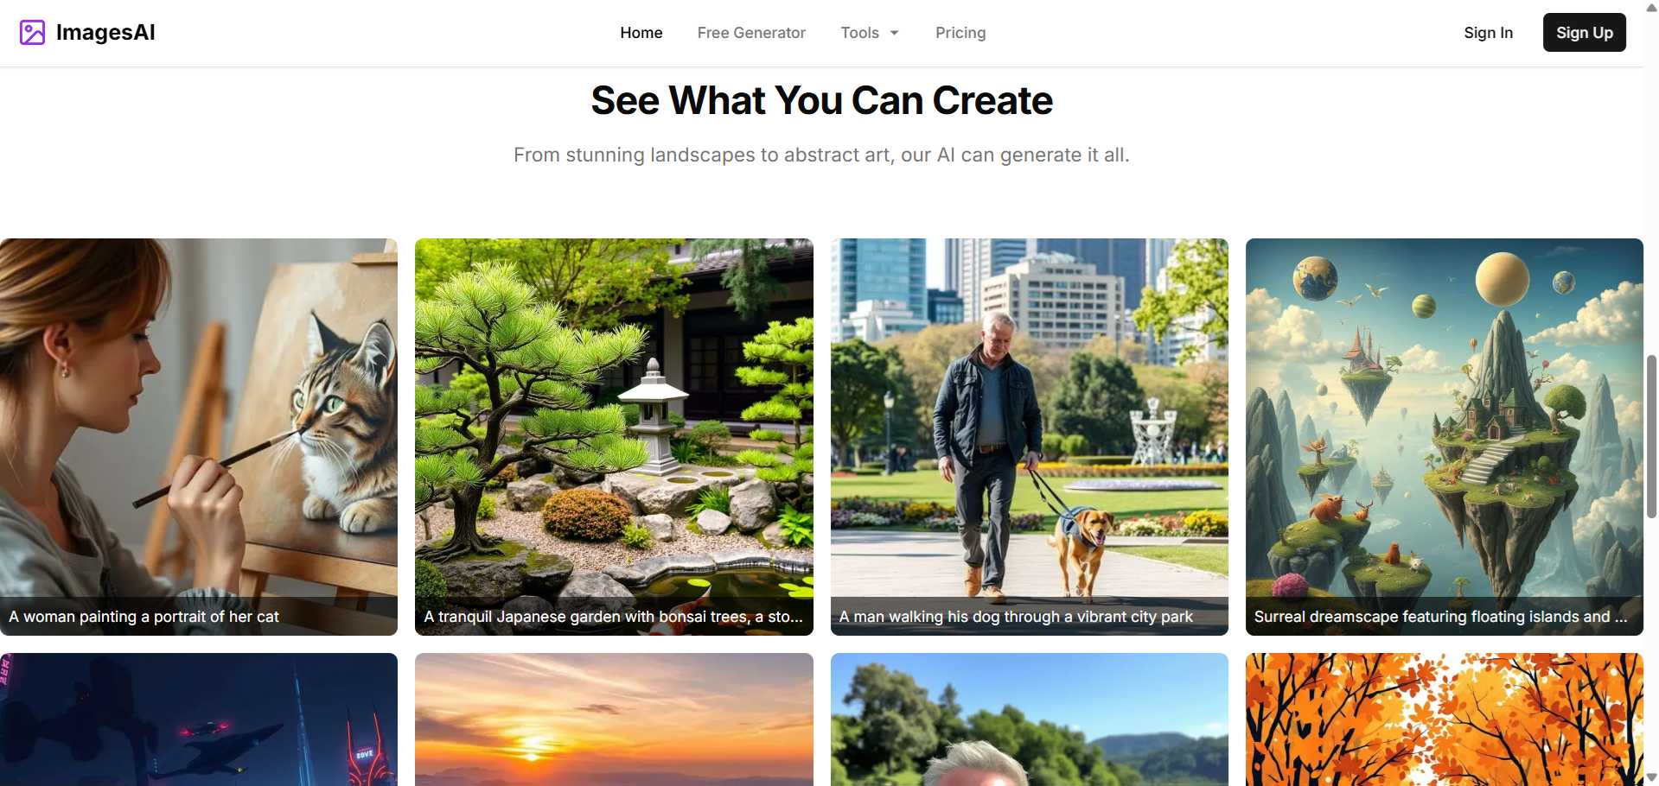Click the page scrollbar thumb
1659x786 pixels.
point(1651,436)
